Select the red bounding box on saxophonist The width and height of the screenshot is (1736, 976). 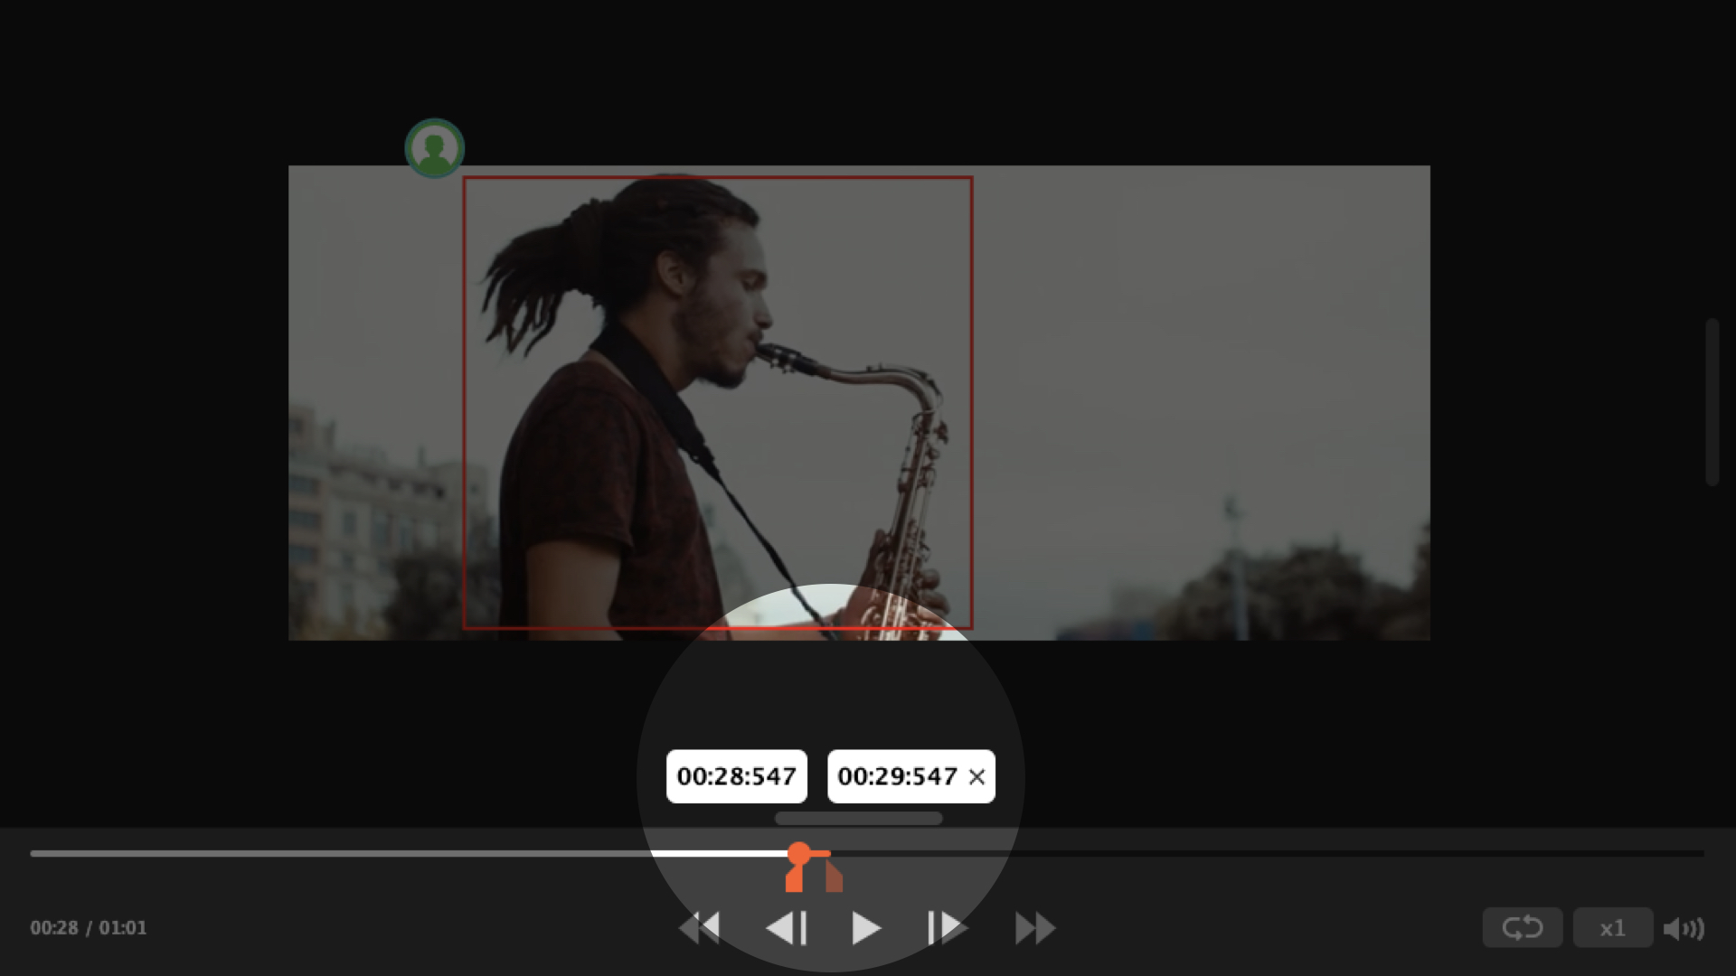pos(718,403)
